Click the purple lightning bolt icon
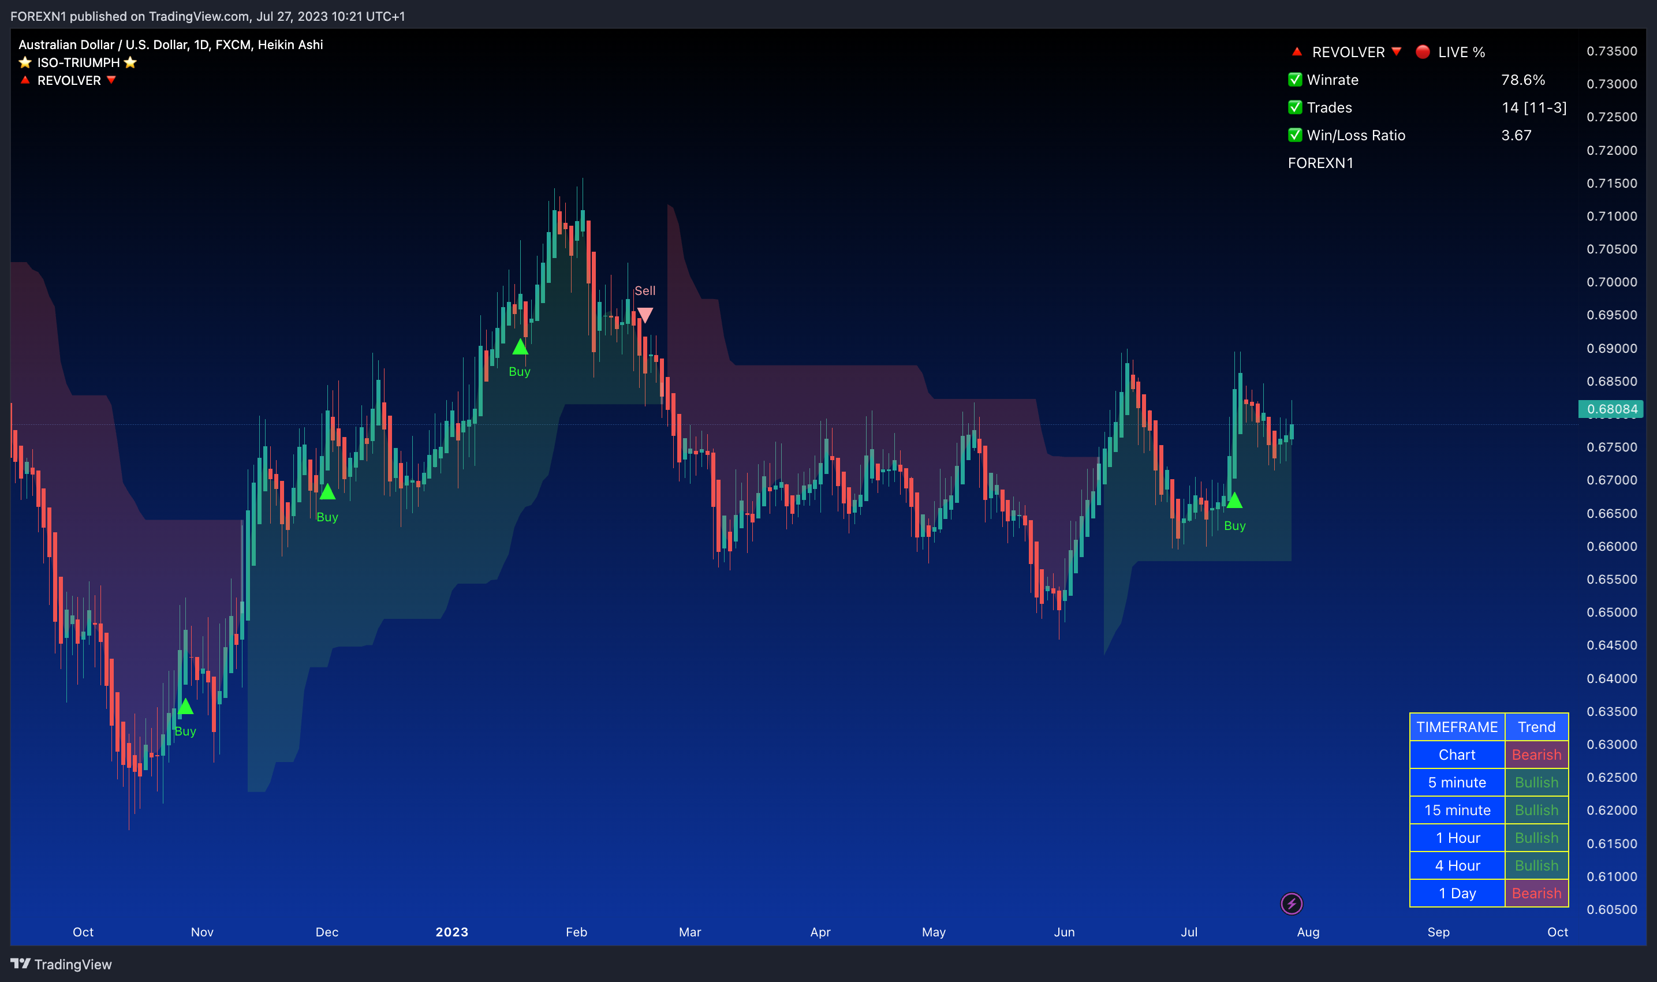 coord(1291,903)
